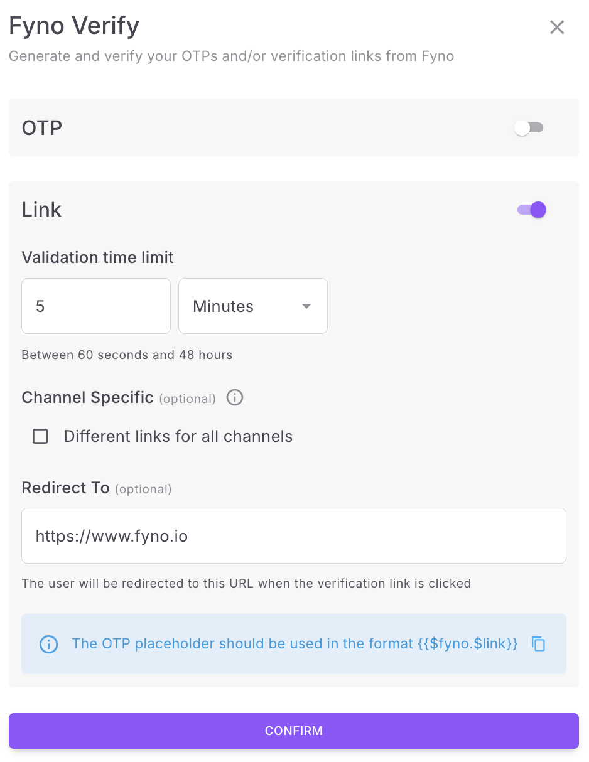589x762 pixels.
Task: Click the Between 60 seconds and 48 hours hint
Action: pyautogui.click(x=127, y=355)
